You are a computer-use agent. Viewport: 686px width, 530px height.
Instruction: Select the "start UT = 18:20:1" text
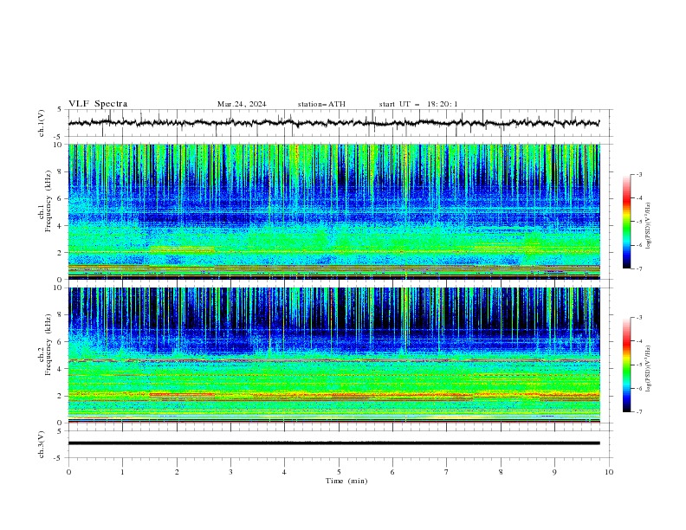(x=418, y=104)
